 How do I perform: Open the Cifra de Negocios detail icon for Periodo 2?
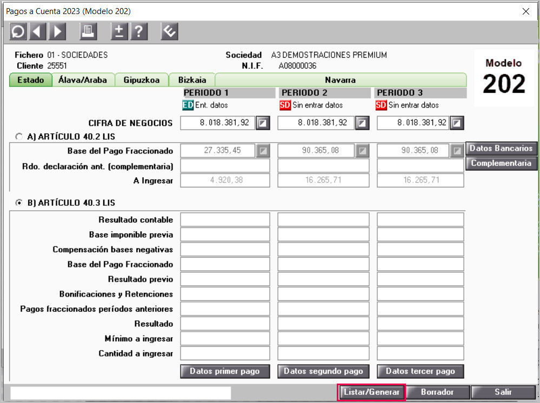click(x=362, y=123)
